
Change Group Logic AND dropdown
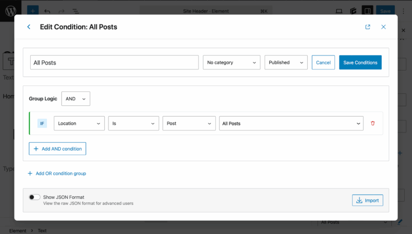(x=76, y=99)
